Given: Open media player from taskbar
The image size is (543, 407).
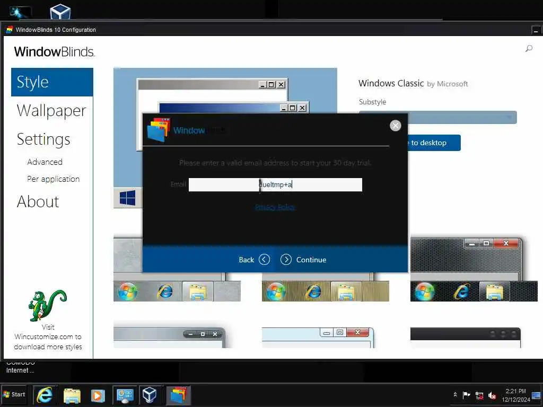Looking at the screenshot, I should tap(98, 395).
